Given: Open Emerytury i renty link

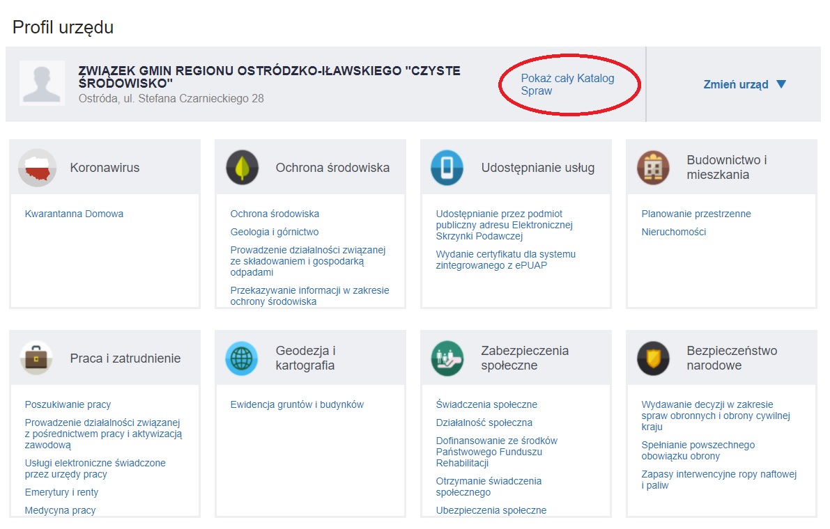Looking at the screenshot, I should (61, 493).
